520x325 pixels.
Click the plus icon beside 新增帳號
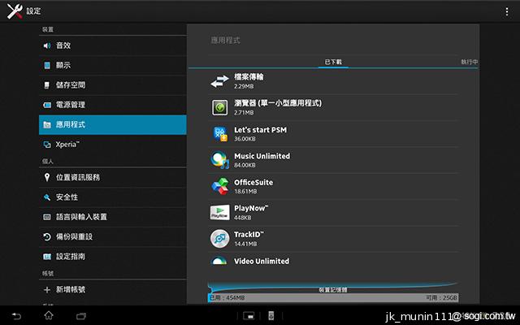47,290
